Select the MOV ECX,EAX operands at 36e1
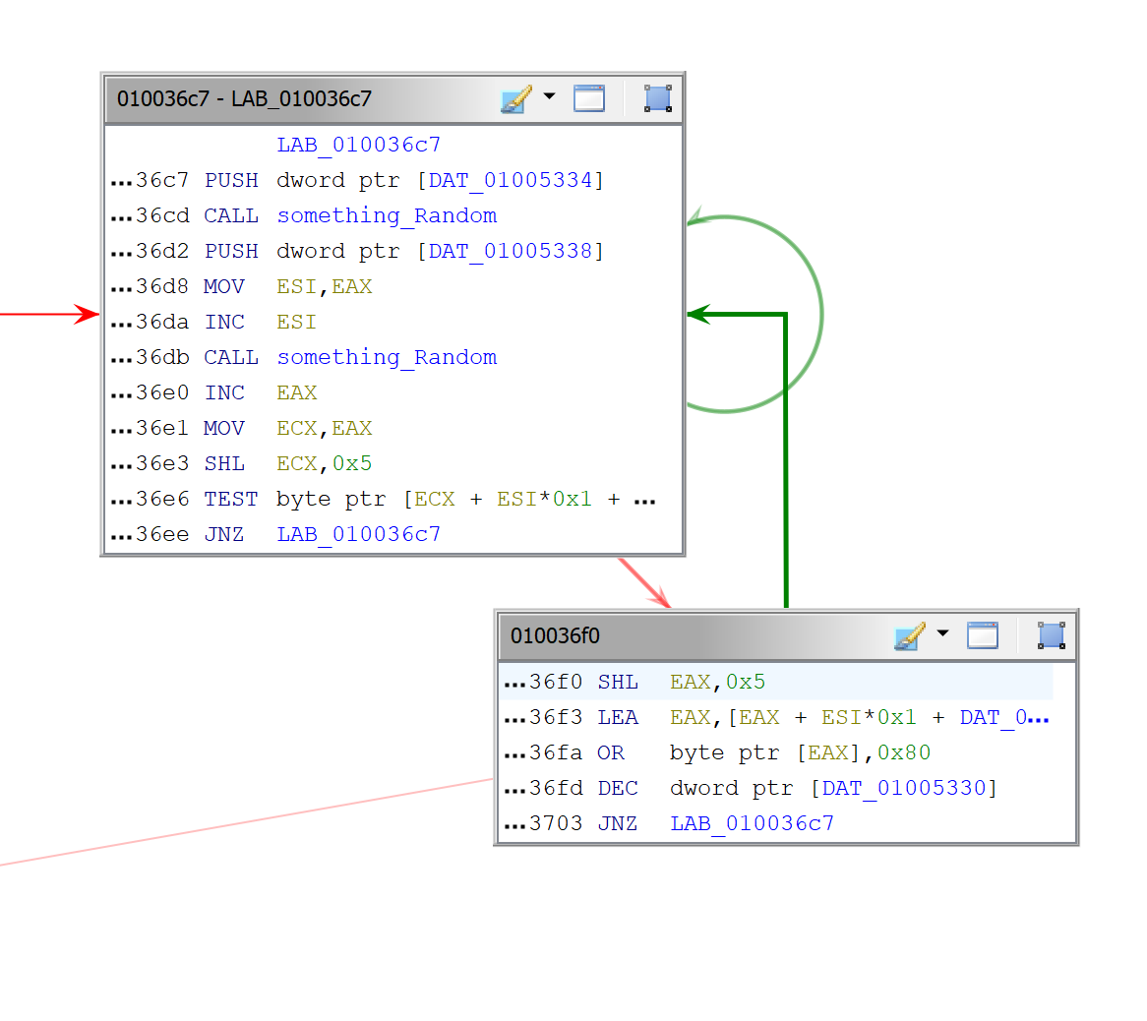 (324, 428)
